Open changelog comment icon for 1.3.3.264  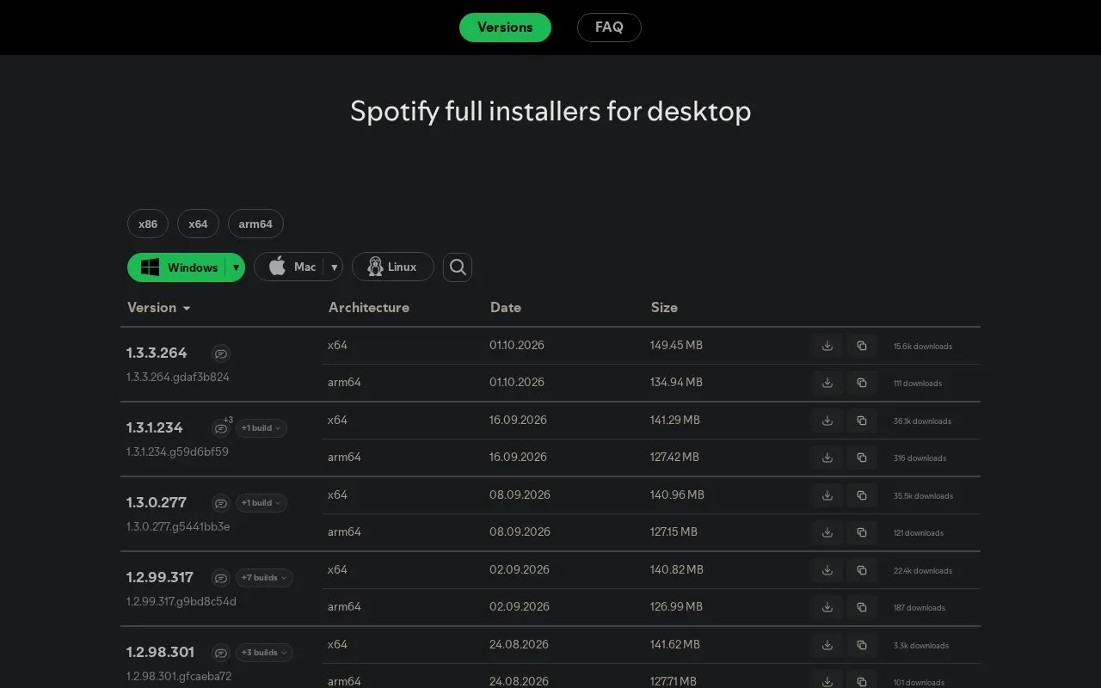click(221, 353)
